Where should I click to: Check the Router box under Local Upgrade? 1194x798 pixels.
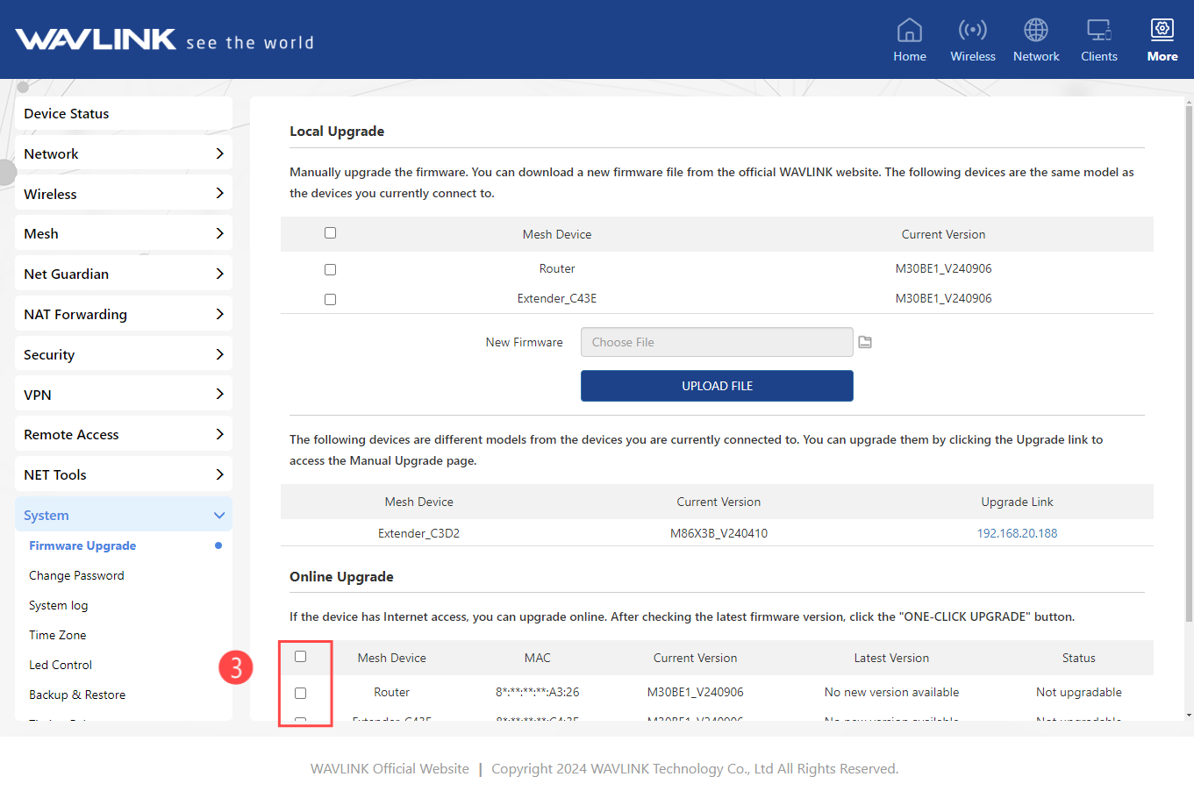click(x=330, y=269)
